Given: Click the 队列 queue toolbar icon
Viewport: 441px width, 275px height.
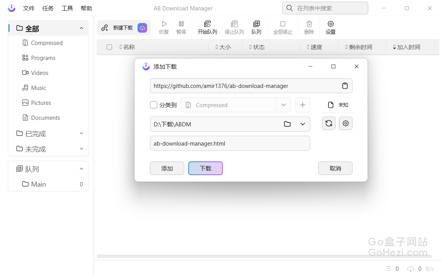Looking at the screenshot, I should coord(256,28).
